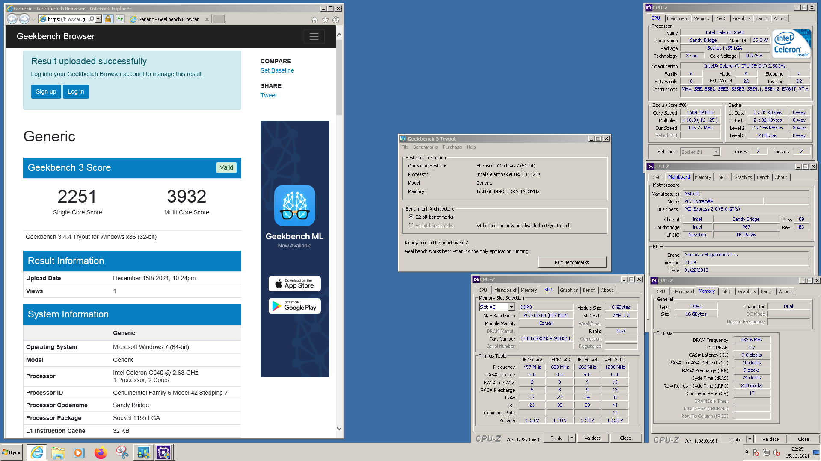Click the search magnifier in the address bar

92,19
